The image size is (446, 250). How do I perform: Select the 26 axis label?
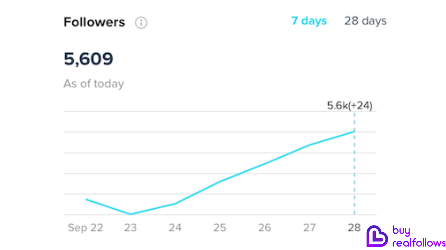point(265,228)
